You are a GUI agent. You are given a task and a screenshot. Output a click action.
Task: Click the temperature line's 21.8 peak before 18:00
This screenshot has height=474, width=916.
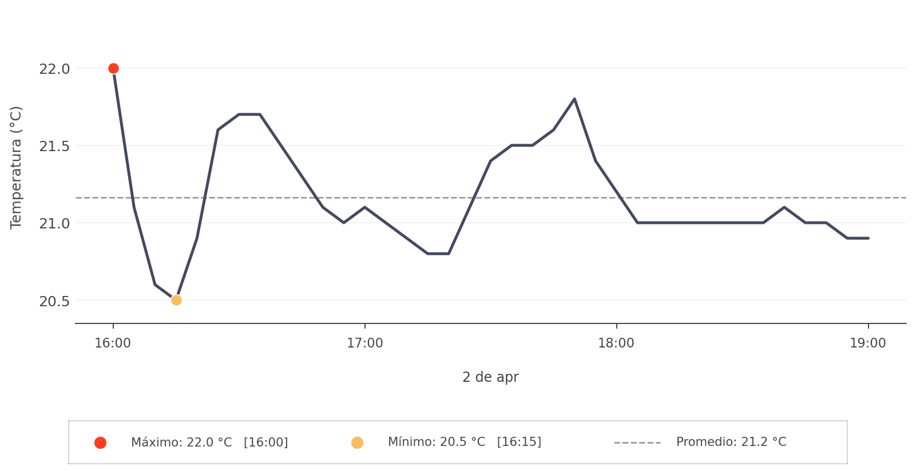click(x=574, y=99)
